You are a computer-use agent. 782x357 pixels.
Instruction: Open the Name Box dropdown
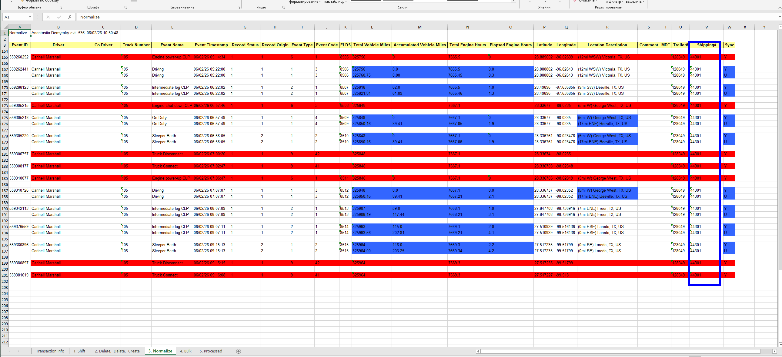coord(30,17)
